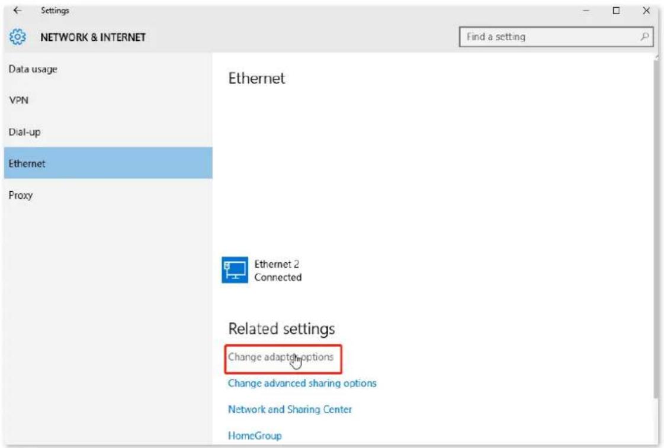
Task: Click the Ethernet 2 network adapter icon
Action: [x=235, y=270]
